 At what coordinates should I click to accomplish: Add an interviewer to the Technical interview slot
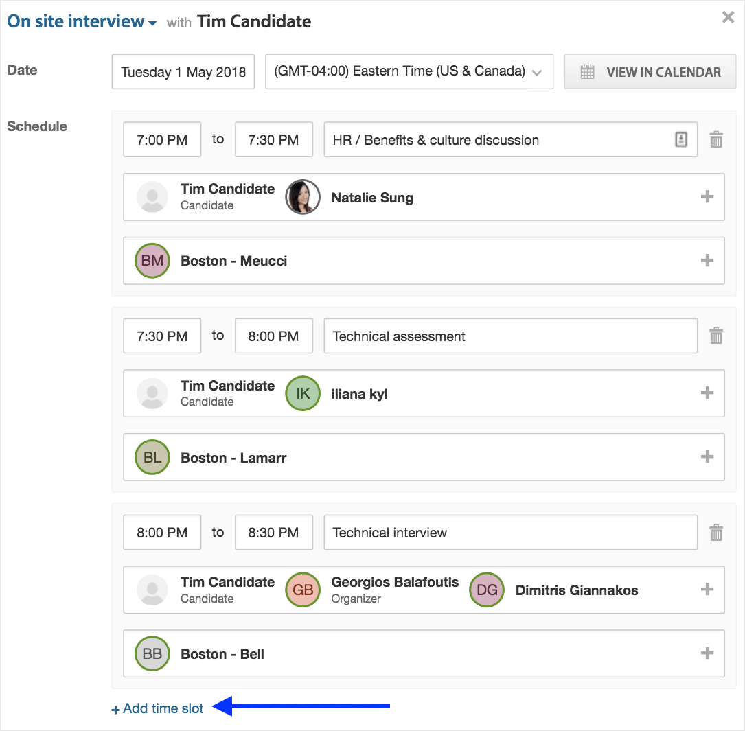click(707, 589)
